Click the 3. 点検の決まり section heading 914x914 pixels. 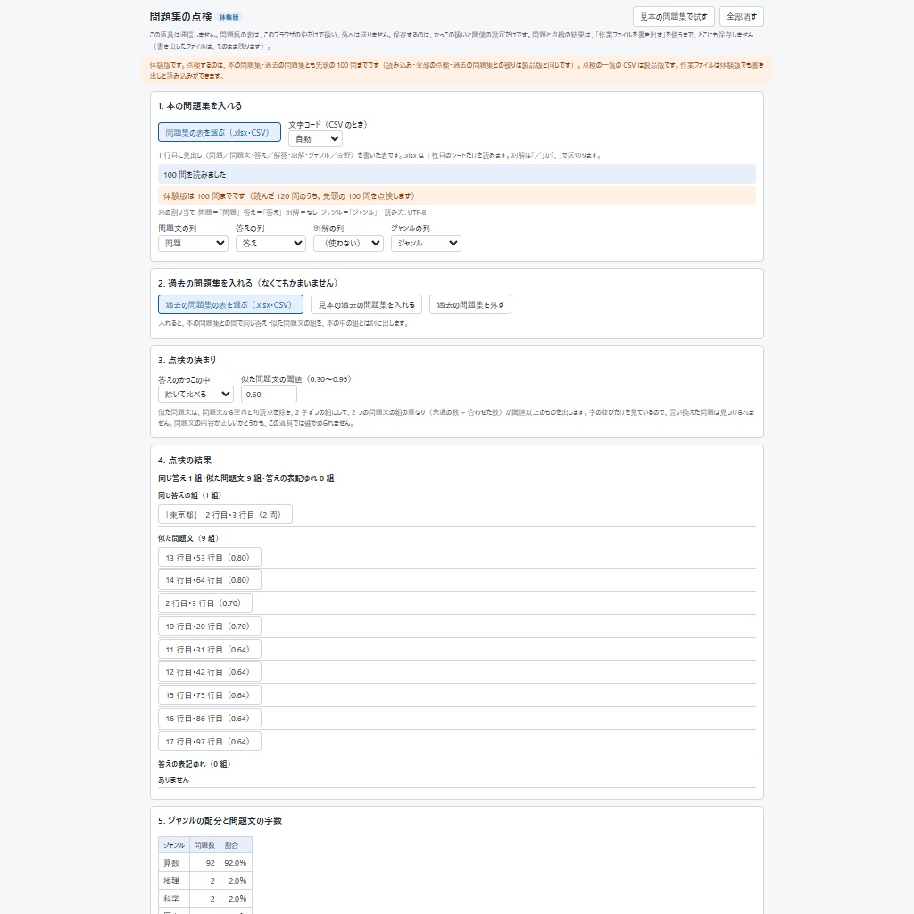[x=187, y=361]
